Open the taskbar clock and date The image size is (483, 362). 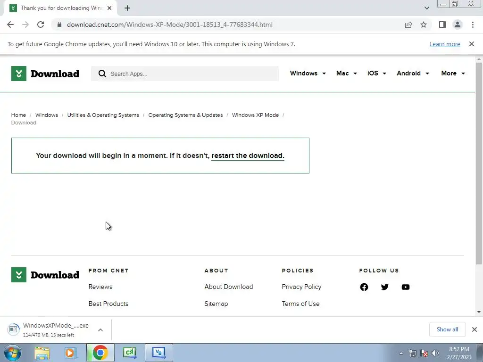459,353
